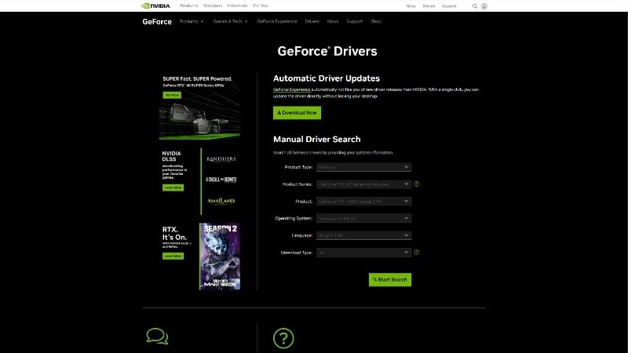The image size is (628, 353).
Task: Open the user account icon
Action: click(484, 6)
